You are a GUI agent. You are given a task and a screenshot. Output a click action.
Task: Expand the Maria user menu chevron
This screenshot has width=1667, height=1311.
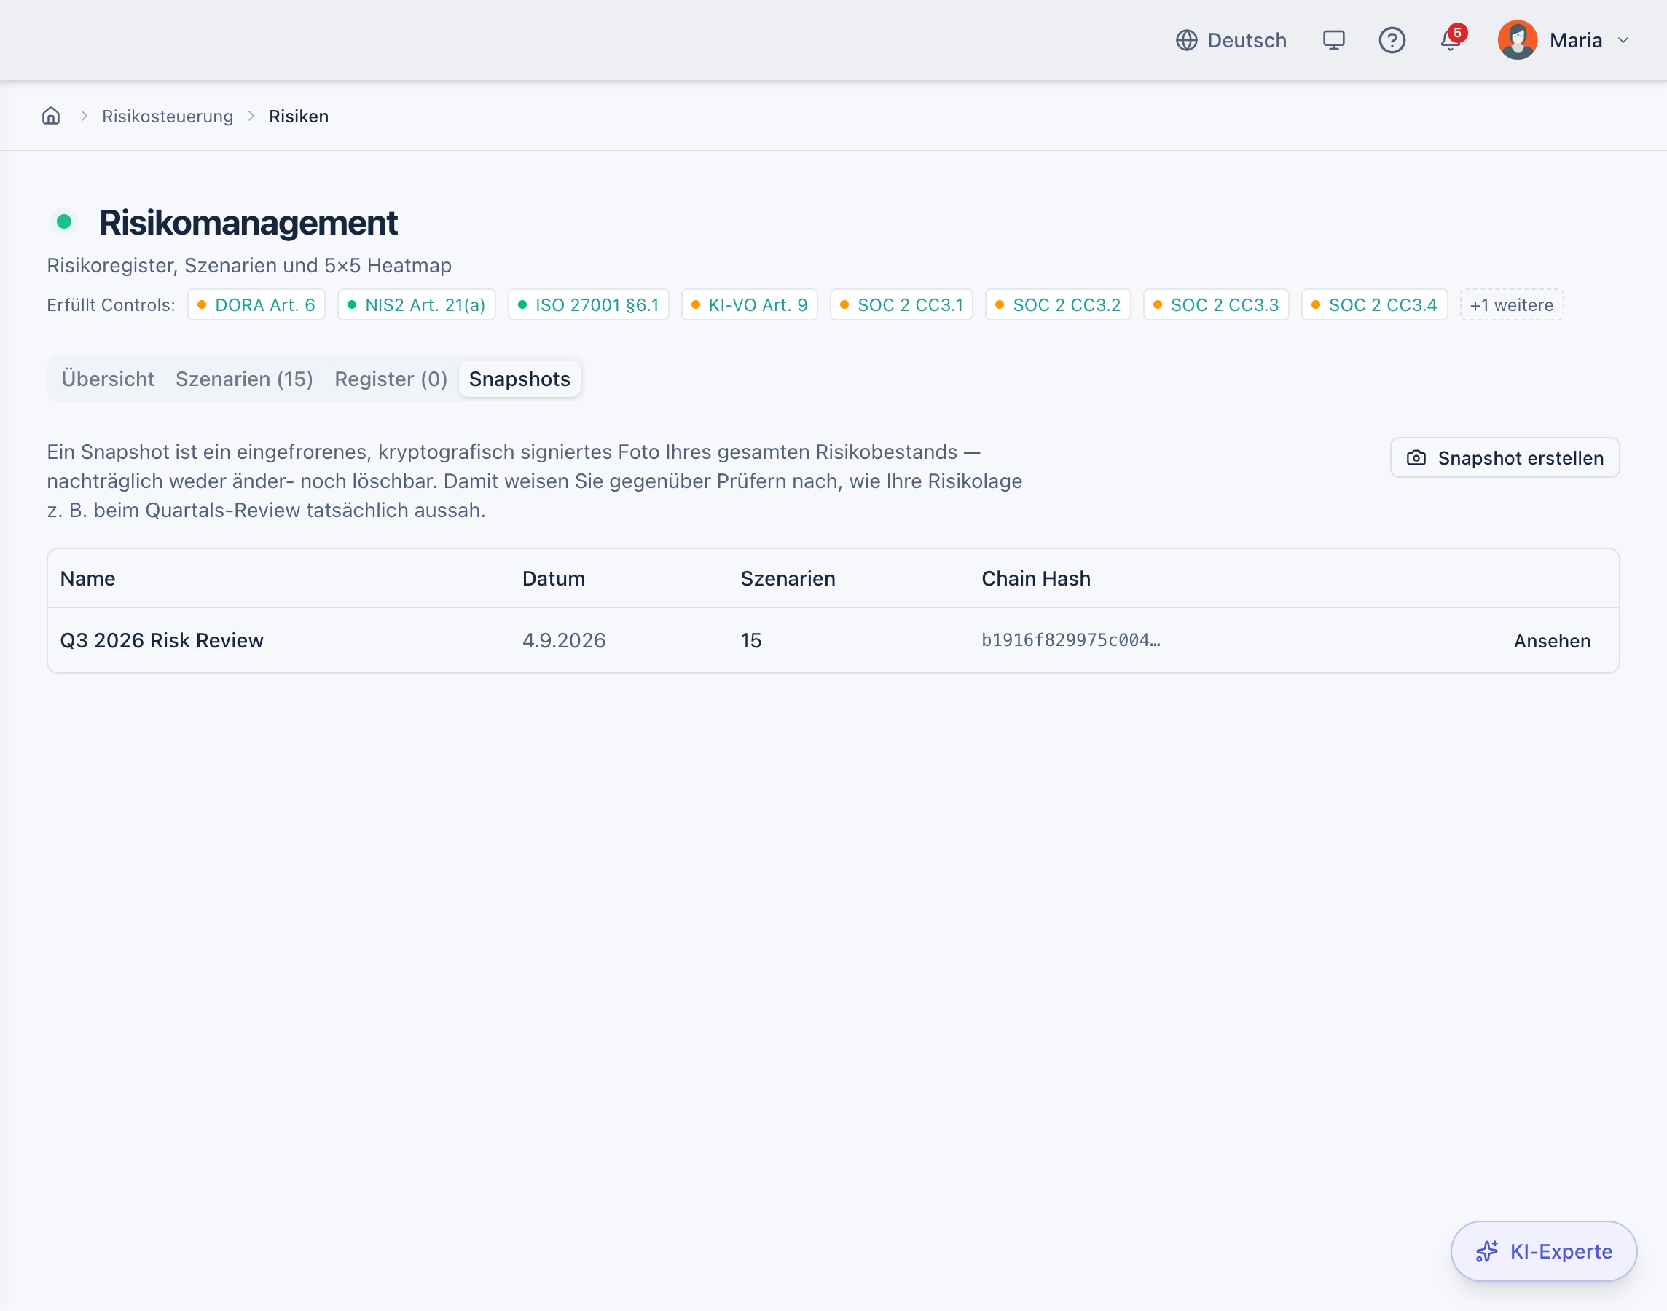pyautogui.click(x=1623, y=40)
